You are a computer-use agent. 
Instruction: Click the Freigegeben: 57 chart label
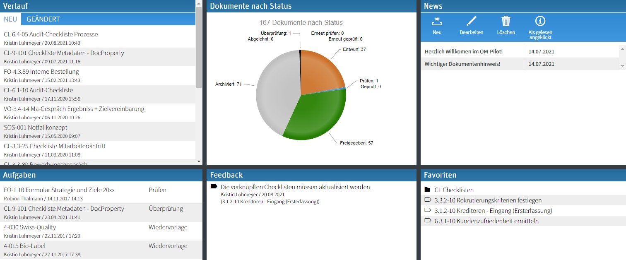point(356,143)
